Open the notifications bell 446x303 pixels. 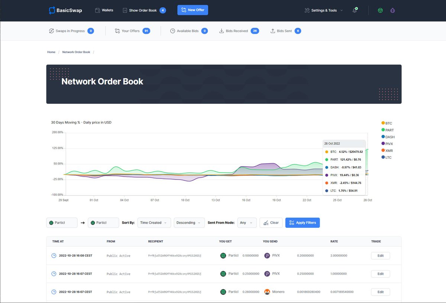point(355,10)
